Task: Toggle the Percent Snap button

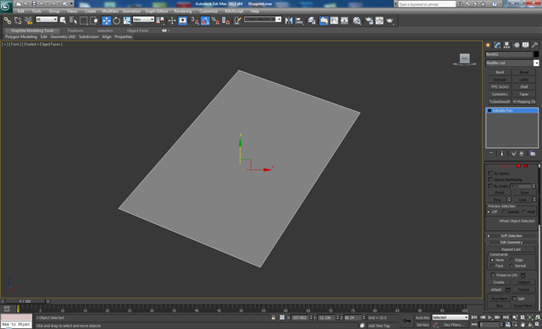Action: (215, 20)
